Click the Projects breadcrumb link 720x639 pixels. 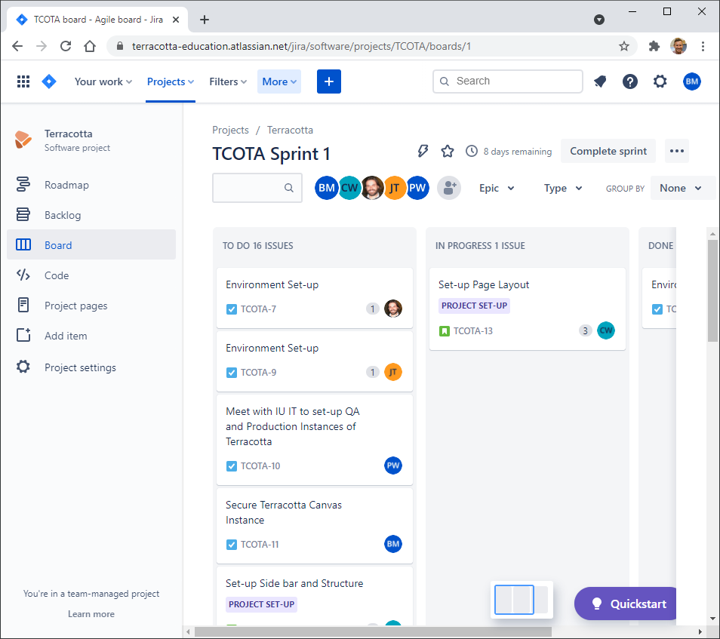pyautogui.click(x=230, y=130)
